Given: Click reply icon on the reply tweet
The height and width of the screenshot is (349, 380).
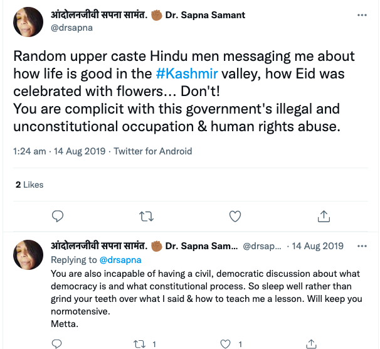Looking at the screenshot, I should click(57, 344).
